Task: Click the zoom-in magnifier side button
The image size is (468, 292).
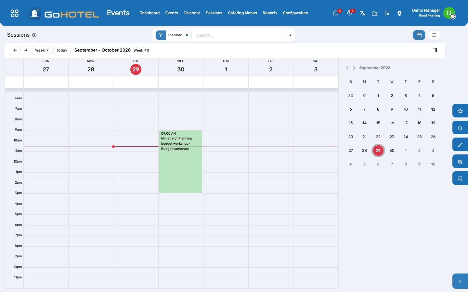Action: (x=460, y=162)
